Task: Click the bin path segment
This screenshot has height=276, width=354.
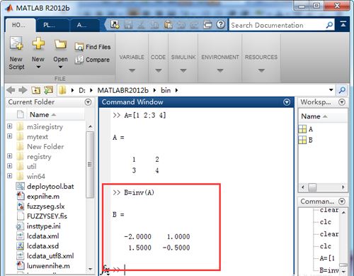Action: click(x=166, y=90)
